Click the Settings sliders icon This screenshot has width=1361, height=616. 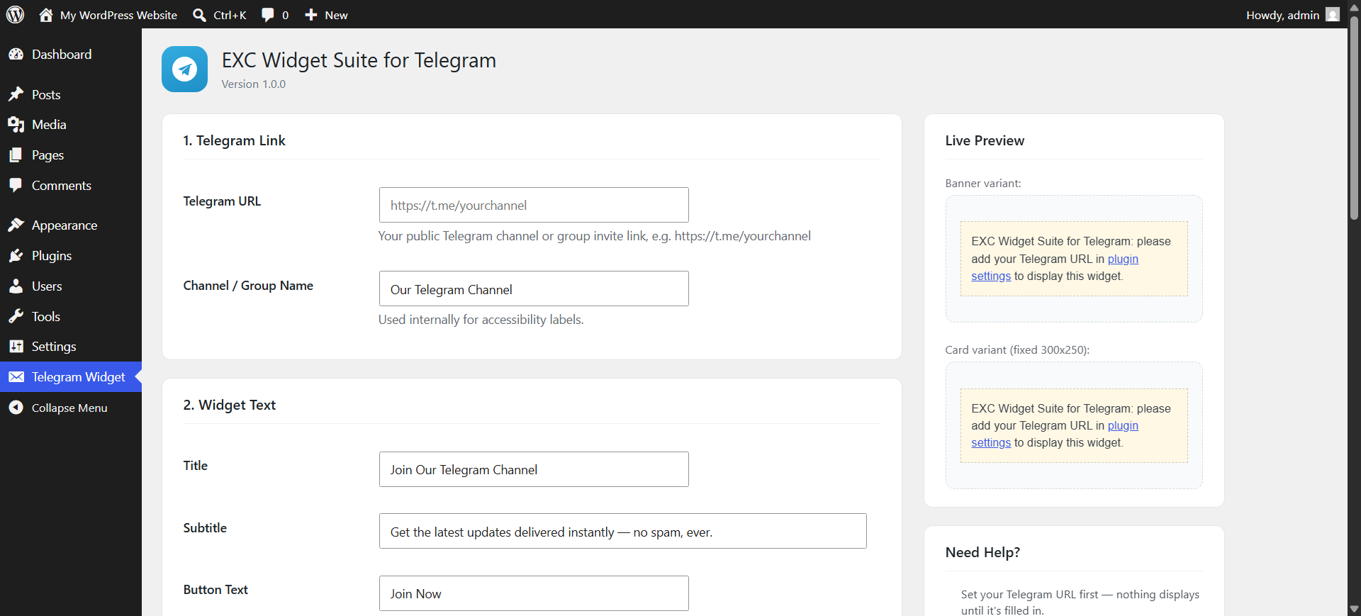[16, 347]
